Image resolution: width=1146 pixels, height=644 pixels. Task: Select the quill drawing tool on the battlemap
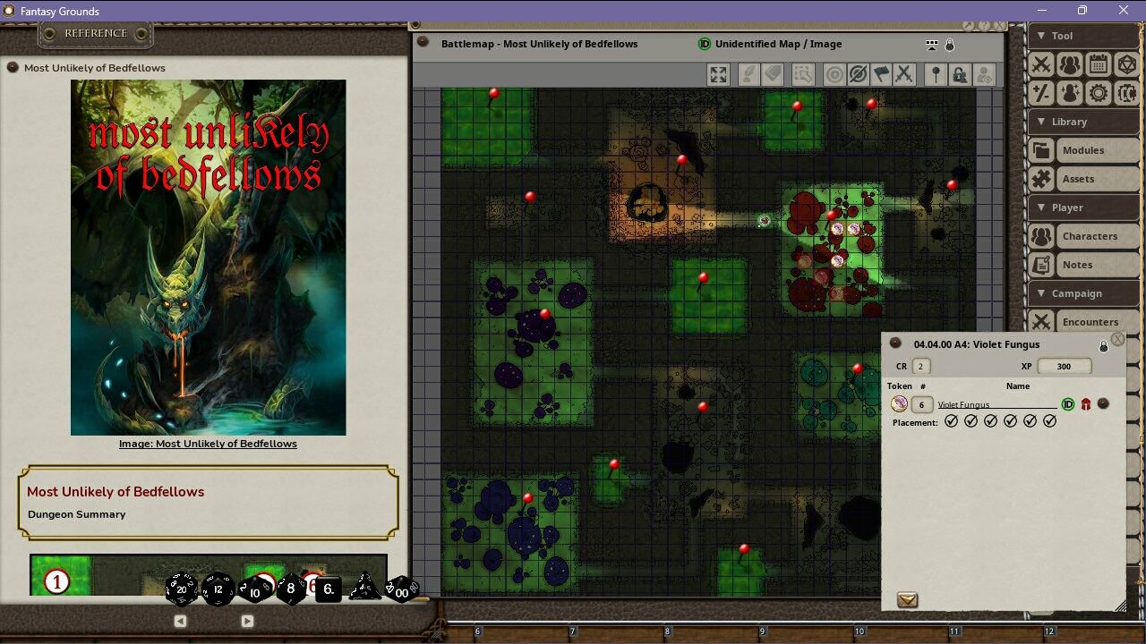748,74
